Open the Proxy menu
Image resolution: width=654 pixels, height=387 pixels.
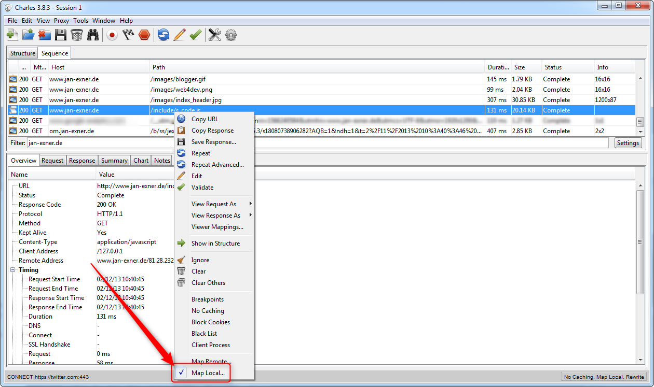(x=61, y=21)
